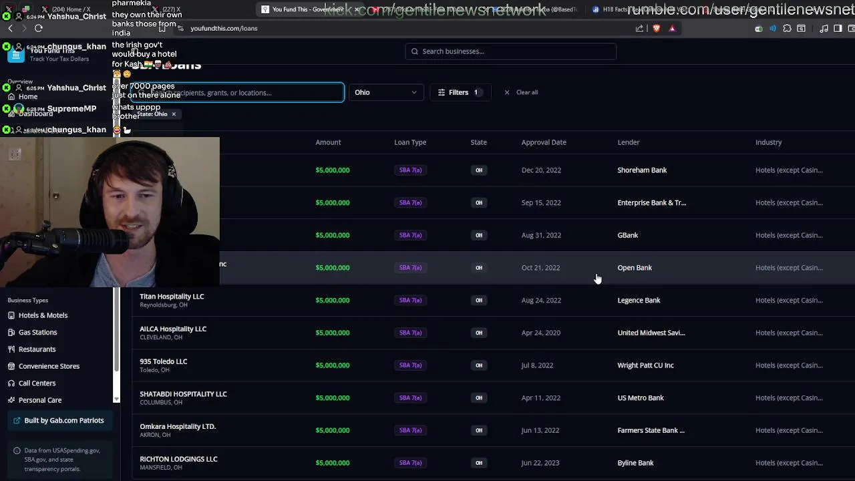Screen dimensions: 855x481
Task: Open the 935 Toledo LLC row
Action: tap(494, 365)
